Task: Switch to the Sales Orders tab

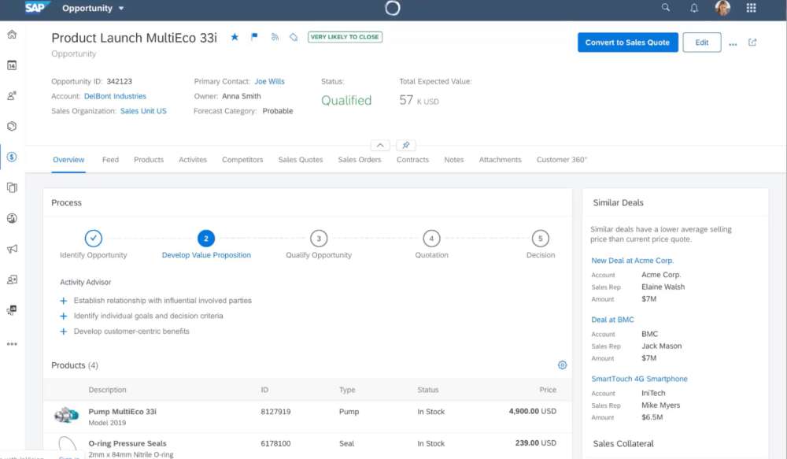Action: [360, 160]
